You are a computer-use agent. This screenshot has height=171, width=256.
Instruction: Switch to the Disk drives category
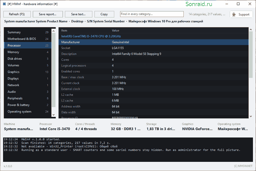[28, 59]
